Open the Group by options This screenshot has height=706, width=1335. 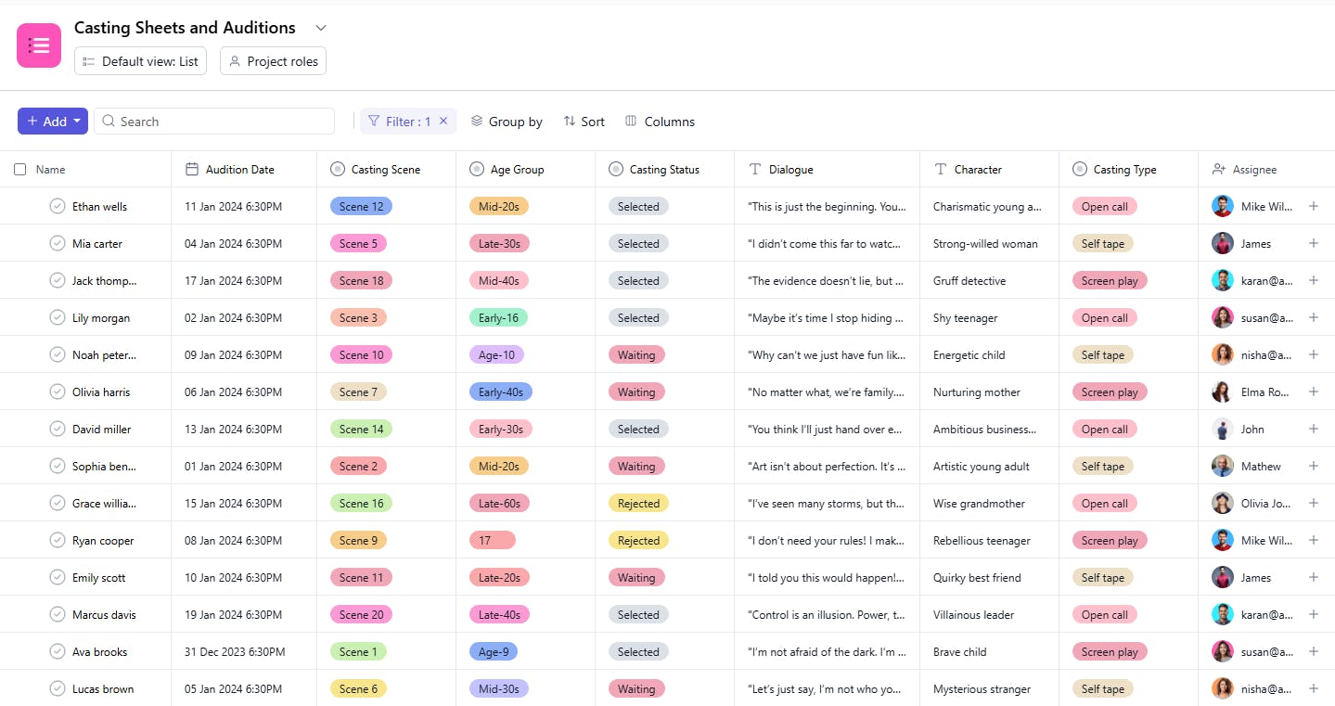(507, 122)
